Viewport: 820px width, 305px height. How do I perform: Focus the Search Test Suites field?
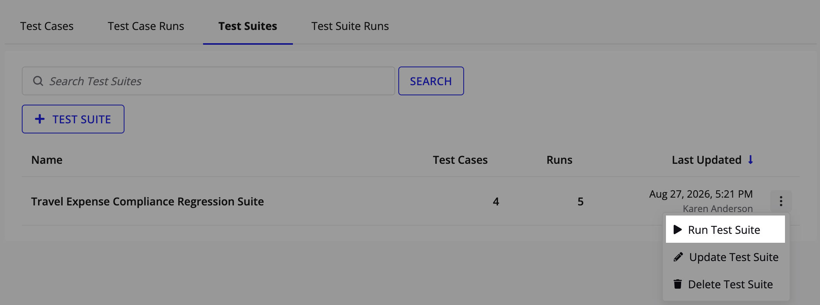click(x=209, y=81)
